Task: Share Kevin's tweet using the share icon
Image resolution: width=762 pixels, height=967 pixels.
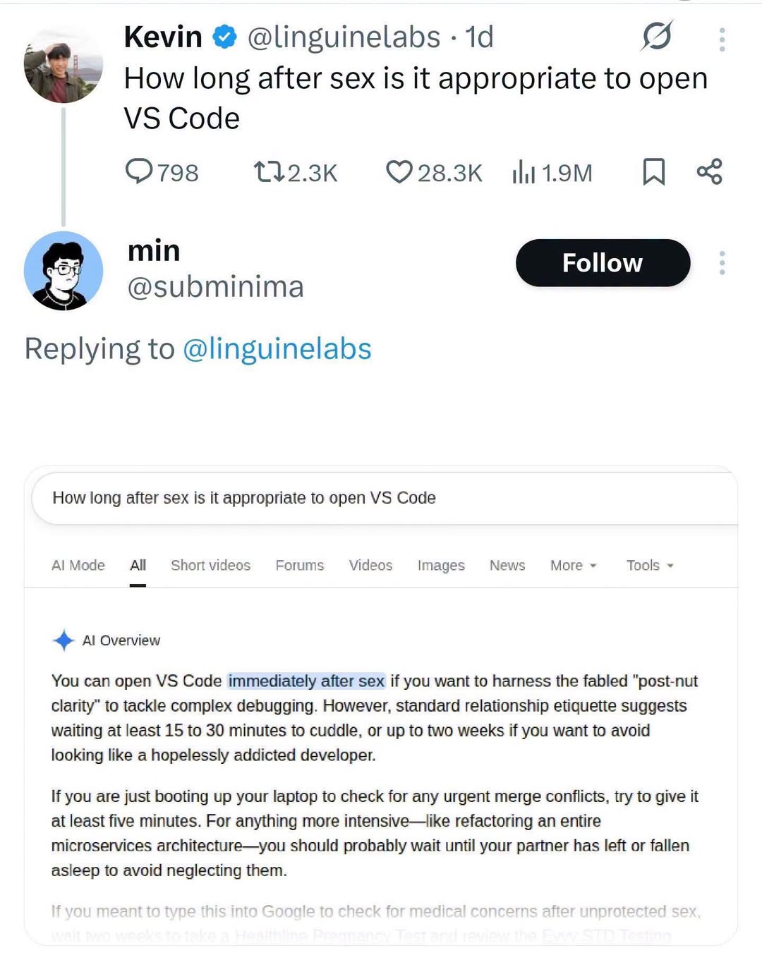Action: click(709, 171)
